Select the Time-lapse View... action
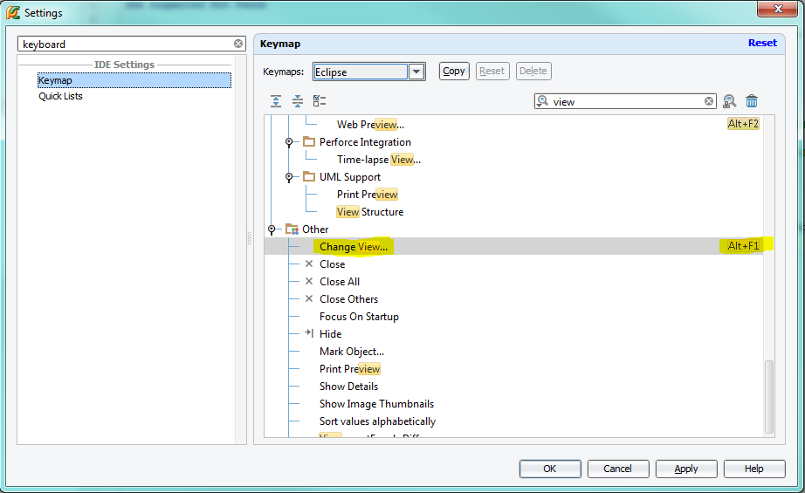The height and width of the screenshot is (493, 805). point(379,160)
